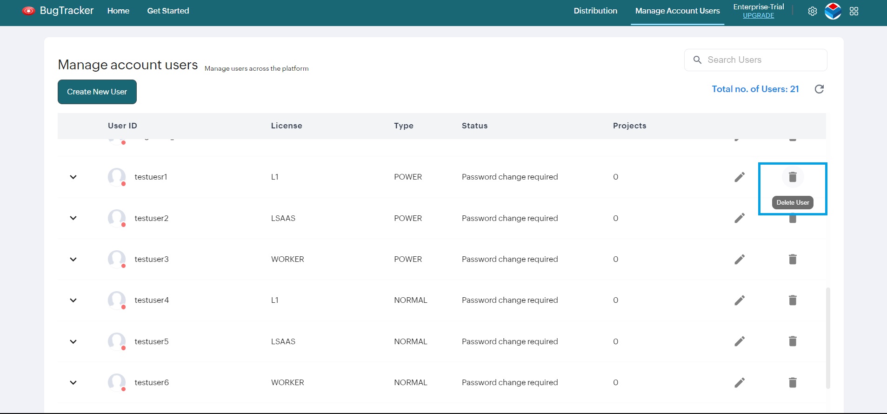Click testuser2 avatar icon
887x414 pixels.
(117, 218)
